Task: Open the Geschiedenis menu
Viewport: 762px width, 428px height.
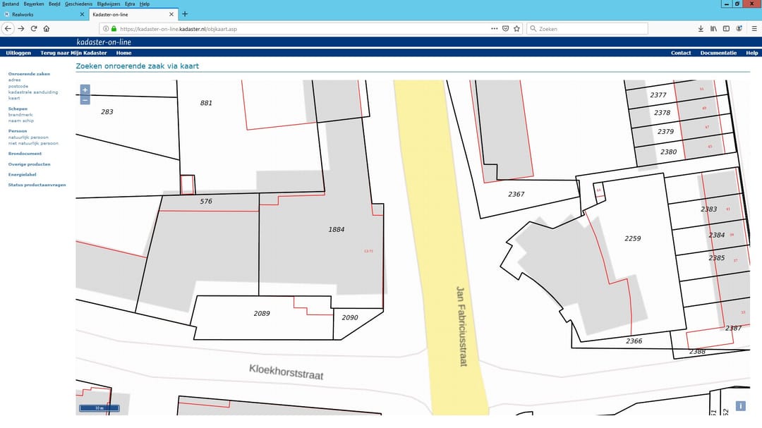Action: click(78, 4)
